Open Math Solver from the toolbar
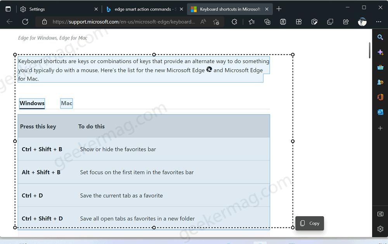Screen dimensions: 388x244 [x=283, y=22]
